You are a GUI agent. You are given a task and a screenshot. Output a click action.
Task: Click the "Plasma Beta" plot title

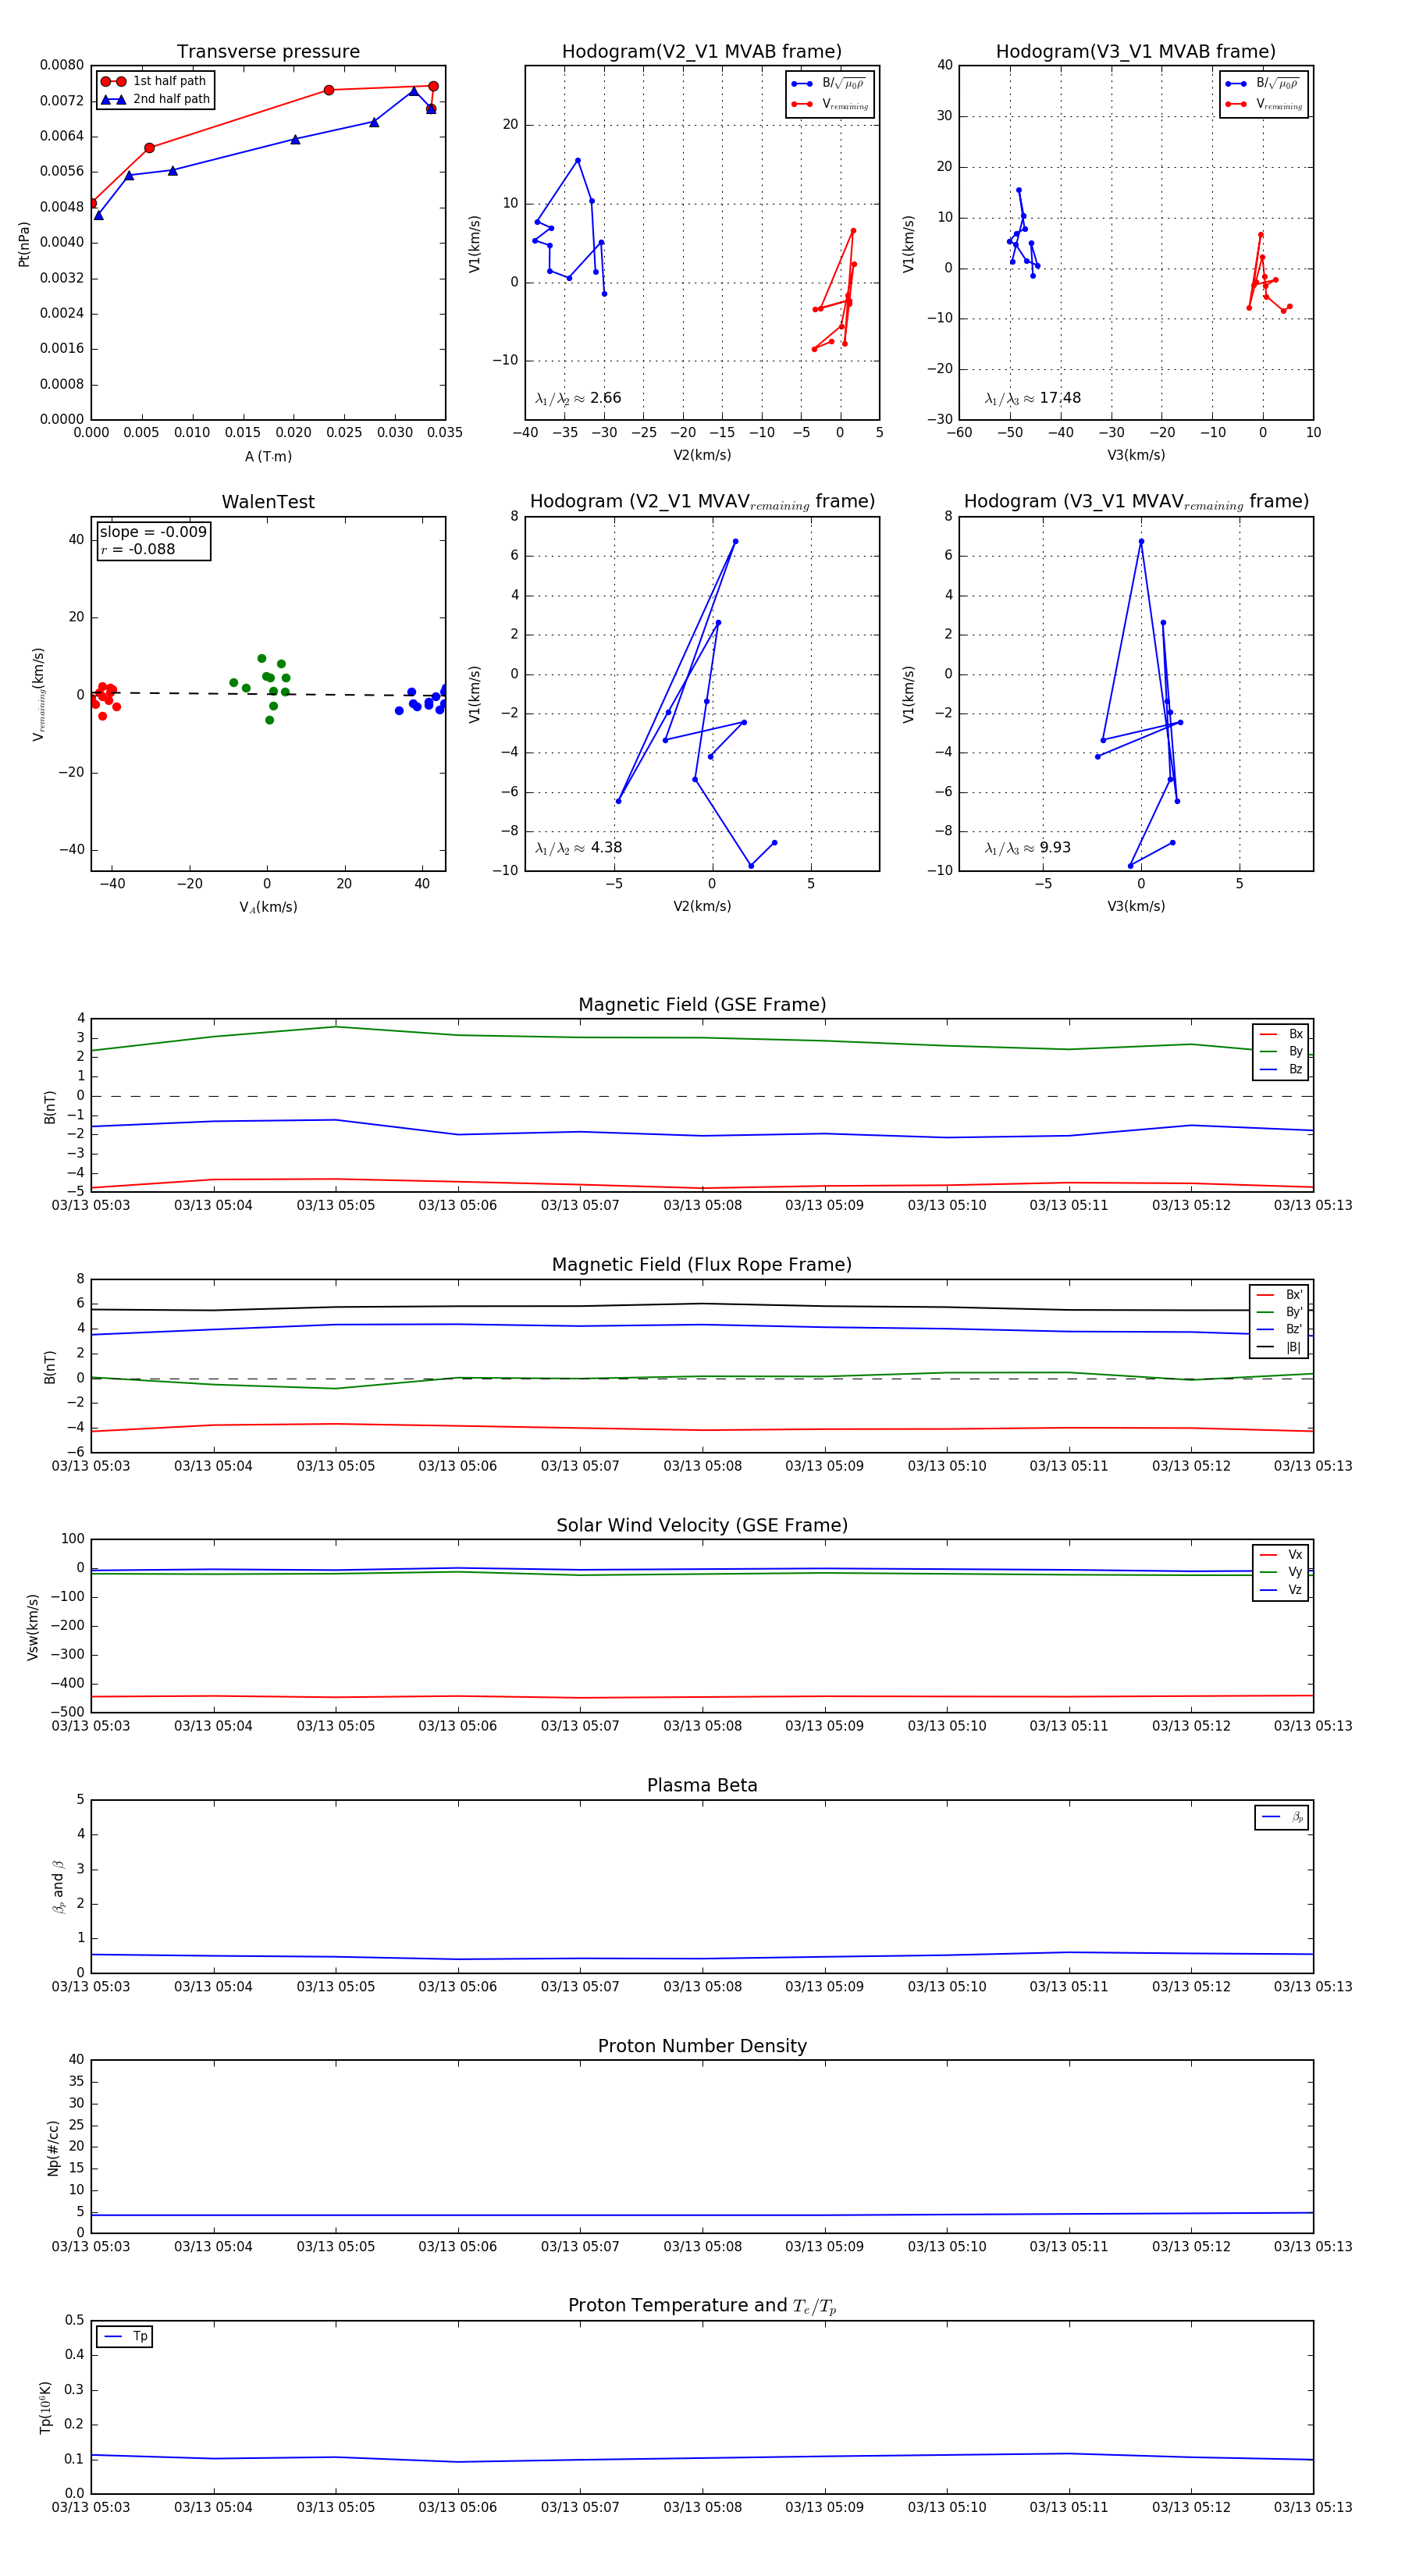click(x=702, y=1786)
